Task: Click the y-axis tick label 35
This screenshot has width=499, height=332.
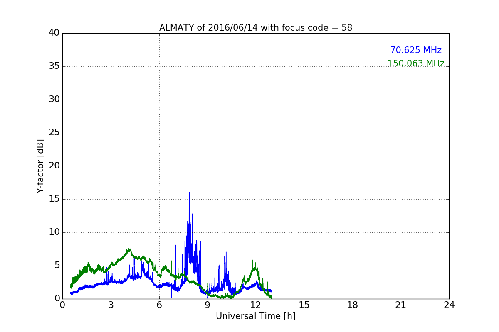Action: pos(54,66)
